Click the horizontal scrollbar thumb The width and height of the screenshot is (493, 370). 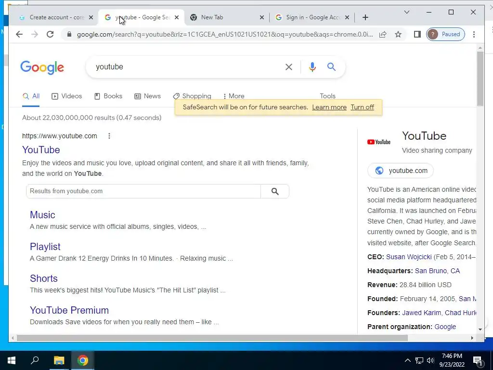212,338
